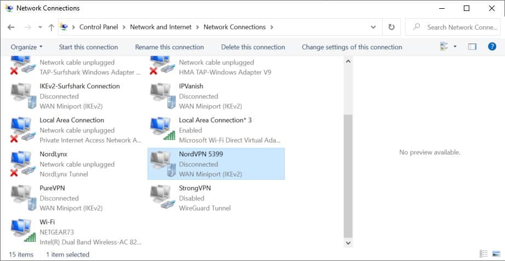Select the Local Area Connection adapter icon
The width and height of the screenshot is (505, 261).
click(23, 130)
